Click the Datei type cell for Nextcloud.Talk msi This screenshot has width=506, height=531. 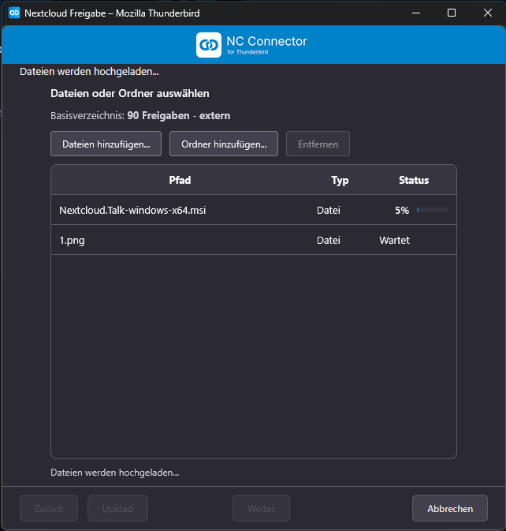coord(329,211)
